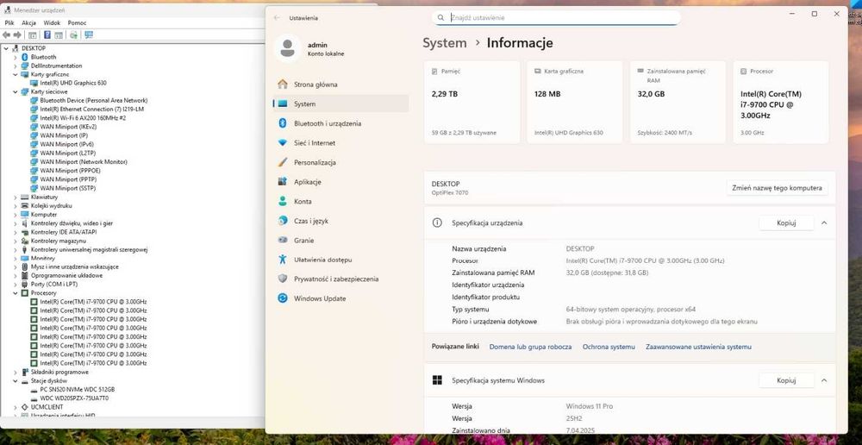Click the Bluetooth i urządzenia sidebar icon
The image size is (862, 445).
pos(283,123)
